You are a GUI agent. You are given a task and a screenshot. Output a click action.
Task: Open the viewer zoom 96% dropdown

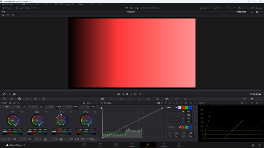(5, 12)
